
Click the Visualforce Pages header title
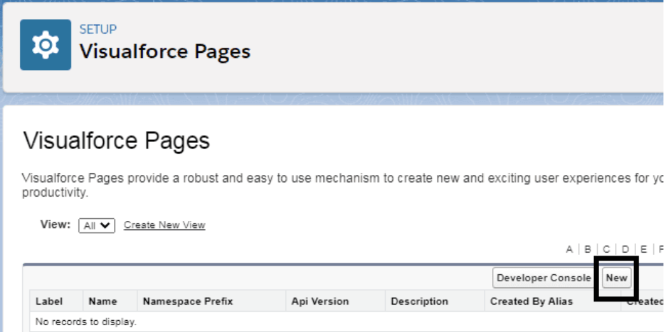point(165,52)
